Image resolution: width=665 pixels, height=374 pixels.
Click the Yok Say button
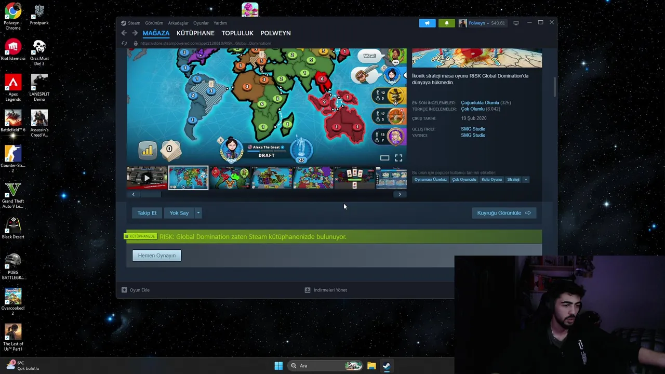pos(179,213)
